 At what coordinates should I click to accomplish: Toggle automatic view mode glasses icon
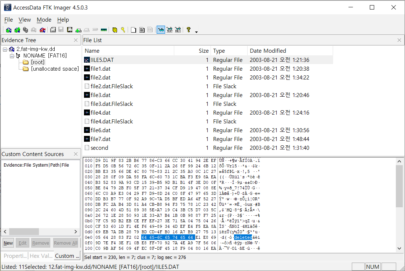click(x=161, y=30)
